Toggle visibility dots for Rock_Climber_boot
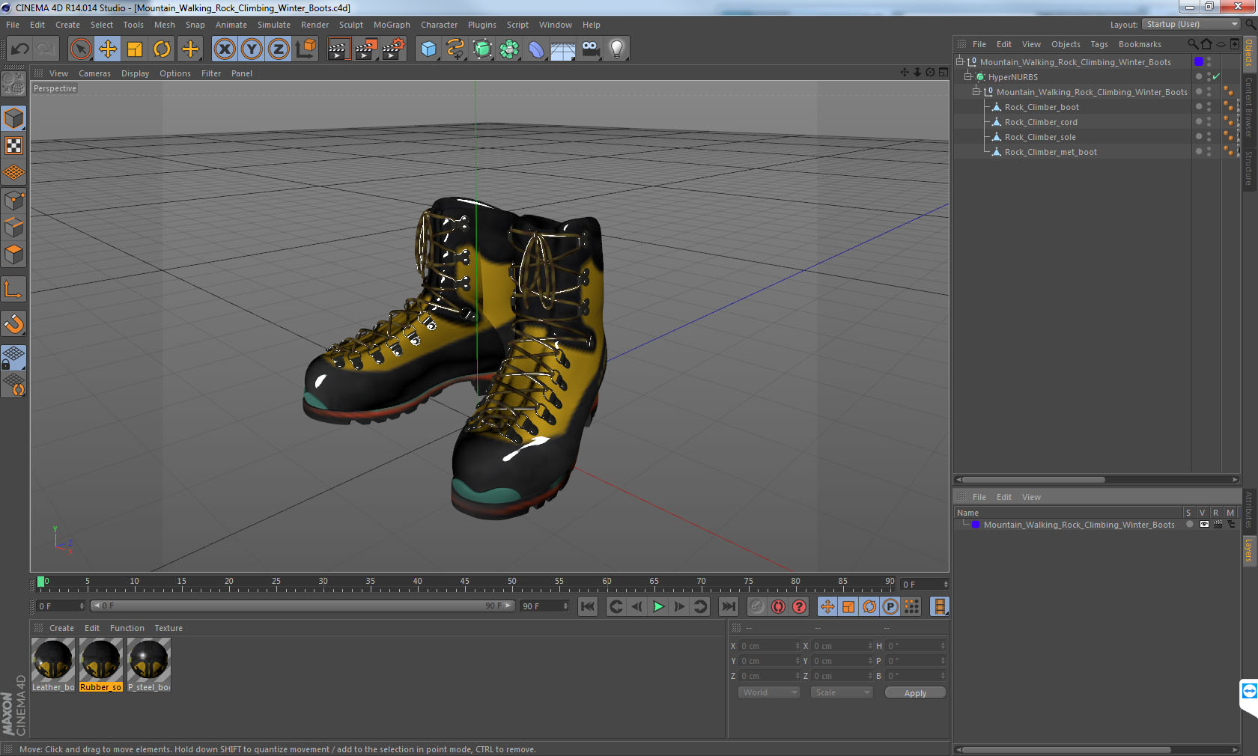 (x=1209, y=107)
